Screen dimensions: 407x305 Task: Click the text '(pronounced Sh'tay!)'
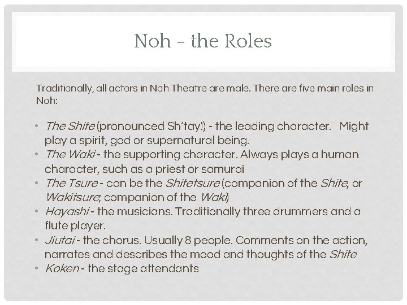point(148,125)
